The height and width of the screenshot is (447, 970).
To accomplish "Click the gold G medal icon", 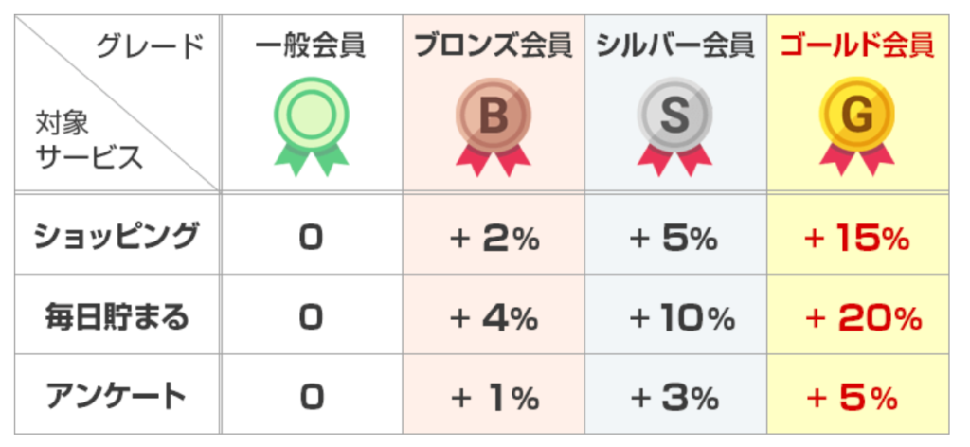I will coord(856,127).
